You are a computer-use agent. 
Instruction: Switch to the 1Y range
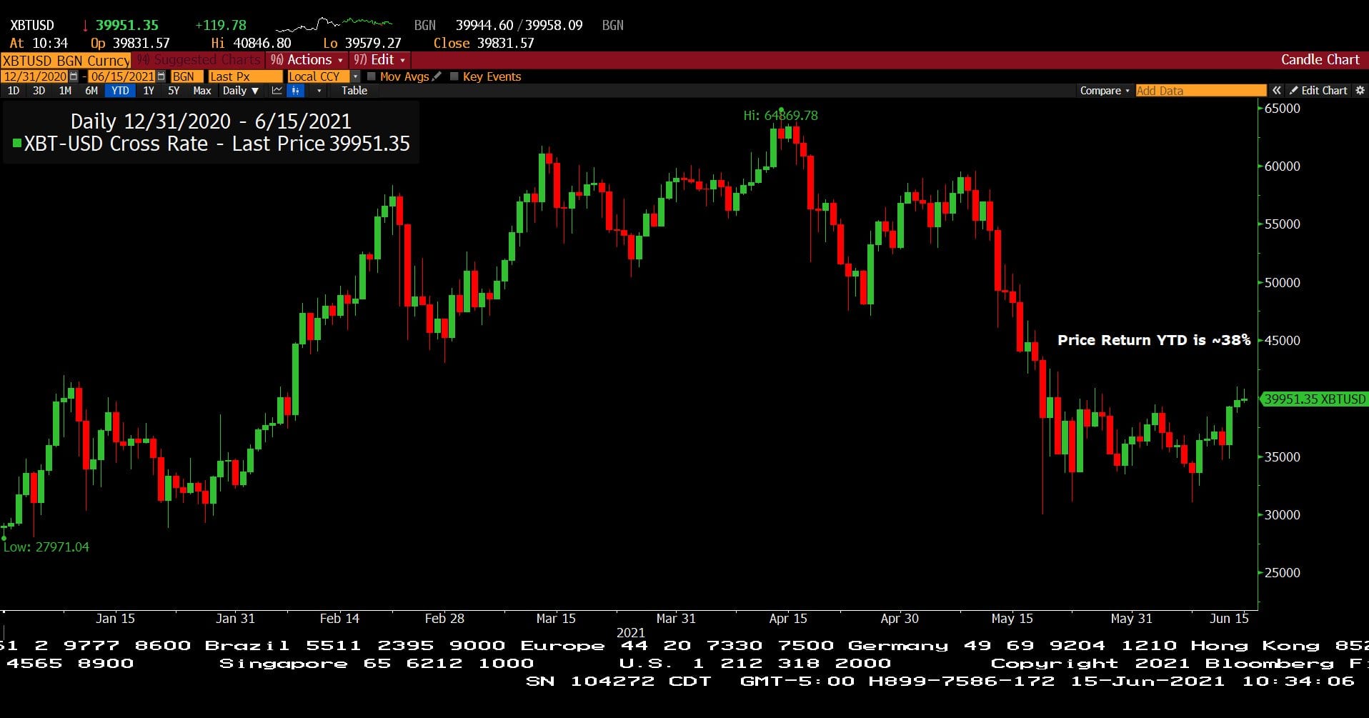(149, 91)
